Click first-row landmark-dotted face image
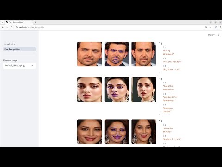Viewport: 222px width, 167px height. pos(117,54)
